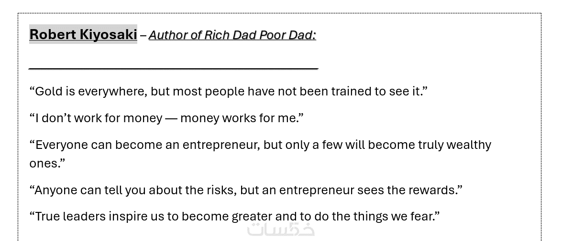Image resolution: width=562 pixels, height=241 pixels.
Task: Click the word 'Gold' in the first quote
Action: point(48,91)
